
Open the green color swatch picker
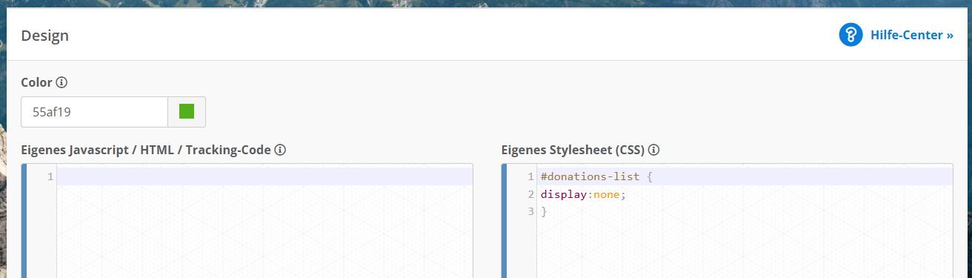pos(187,112)
